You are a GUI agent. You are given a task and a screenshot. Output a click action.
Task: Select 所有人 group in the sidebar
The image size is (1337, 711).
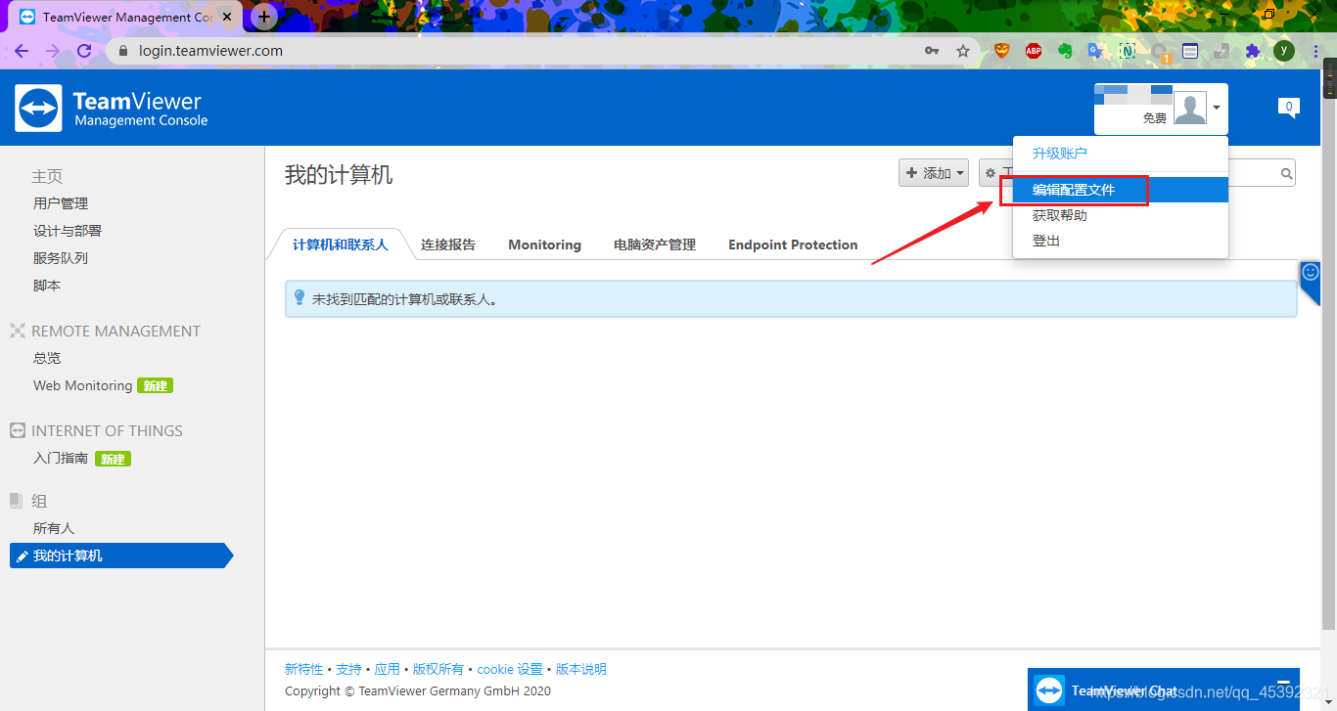tap(54, 528)
